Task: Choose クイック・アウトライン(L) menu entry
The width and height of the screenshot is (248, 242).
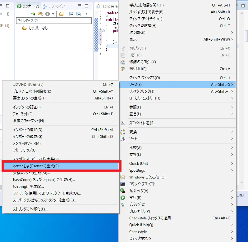Action: [177, 19]
